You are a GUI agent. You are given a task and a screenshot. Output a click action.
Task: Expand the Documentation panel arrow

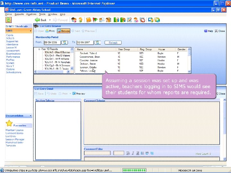point(30,116)
